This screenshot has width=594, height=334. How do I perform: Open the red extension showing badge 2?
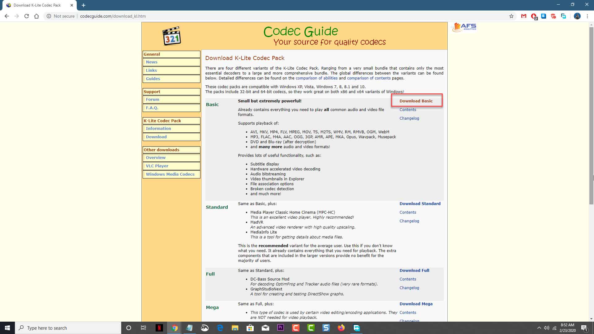[x=534, y=16]
